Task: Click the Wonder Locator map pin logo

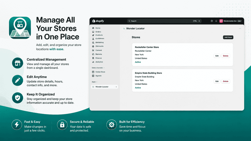Action: coord(20,28)
